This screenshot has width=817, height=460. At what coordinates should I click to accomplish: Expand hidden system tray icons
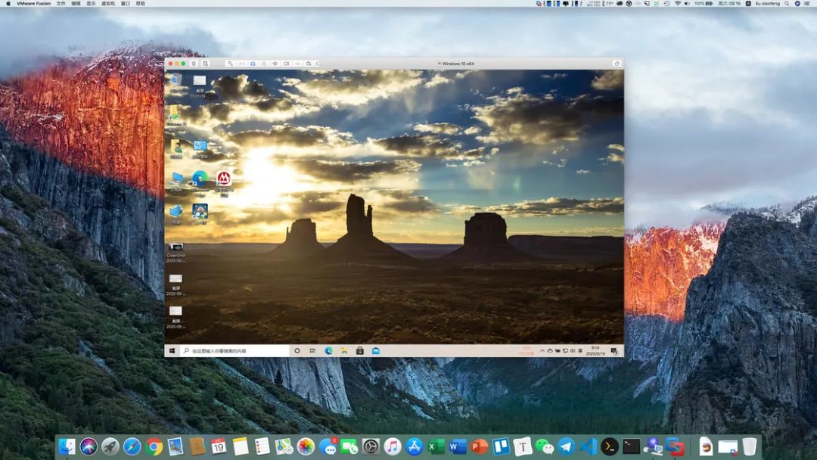pos(542,351)
